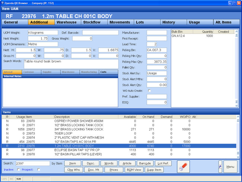Click the UOM Dimensions Metre field
The height and width of the screenshot is (182, 242).
43,44
